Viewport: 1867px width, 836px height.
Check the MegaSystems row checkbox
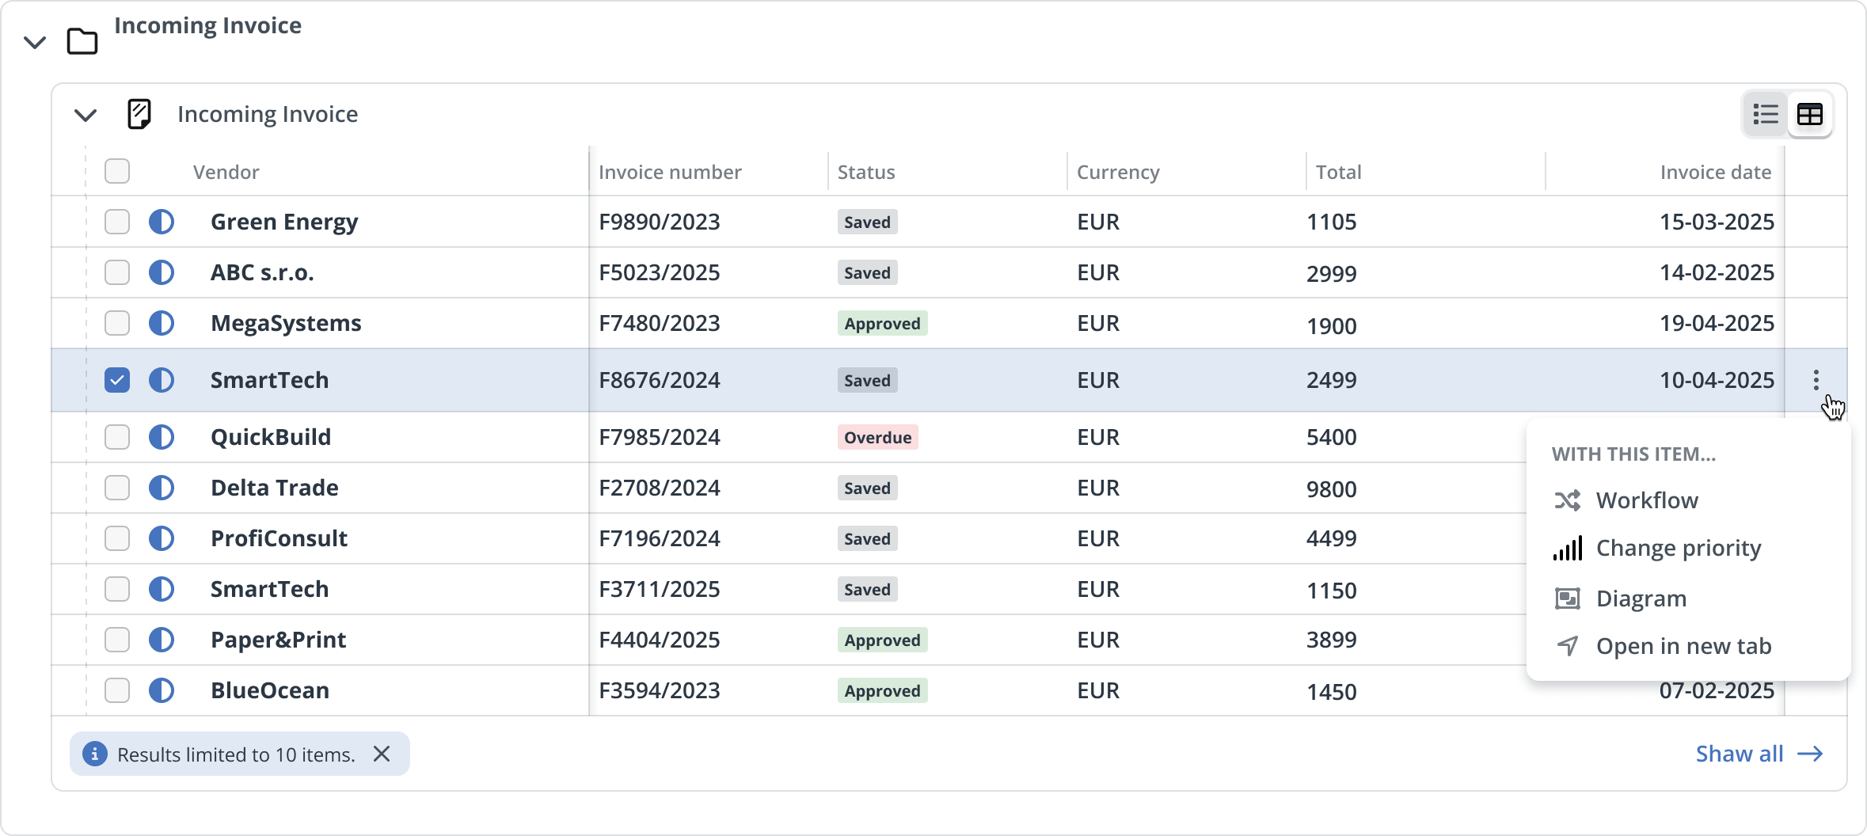coord(117,323)
